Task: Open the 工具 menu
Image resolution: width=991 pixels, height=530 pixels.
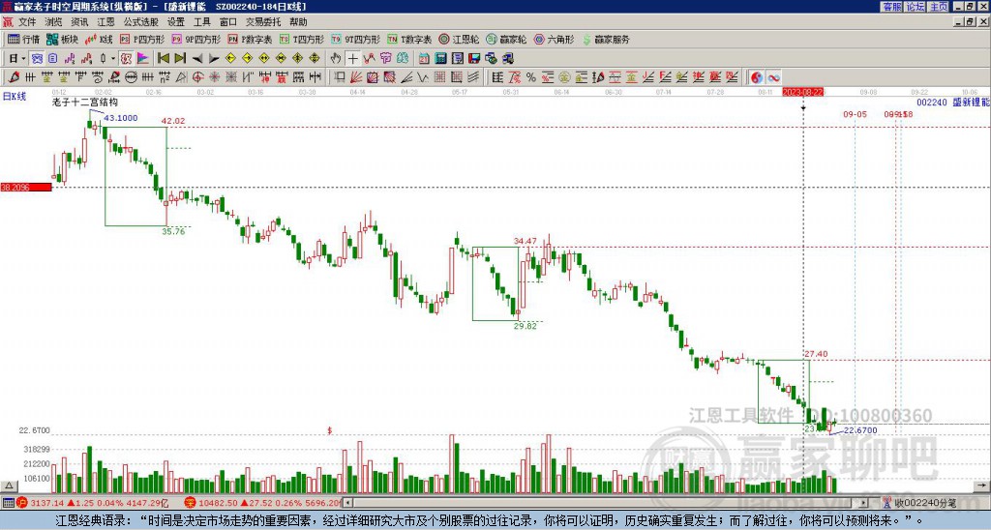Action: [201, 22]
